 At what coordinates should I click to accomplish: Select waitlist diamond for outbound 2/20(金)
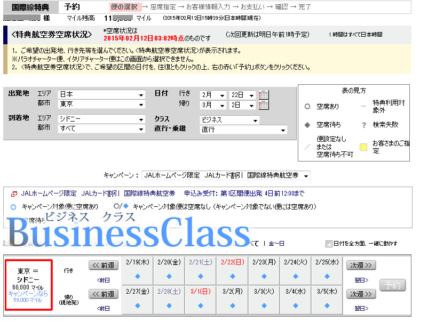tap(169, 277)
